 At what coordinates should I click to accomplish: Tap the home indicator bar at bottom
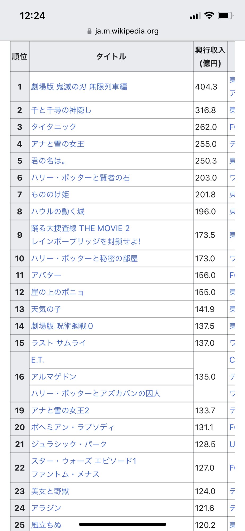click(x=122, y=524)
